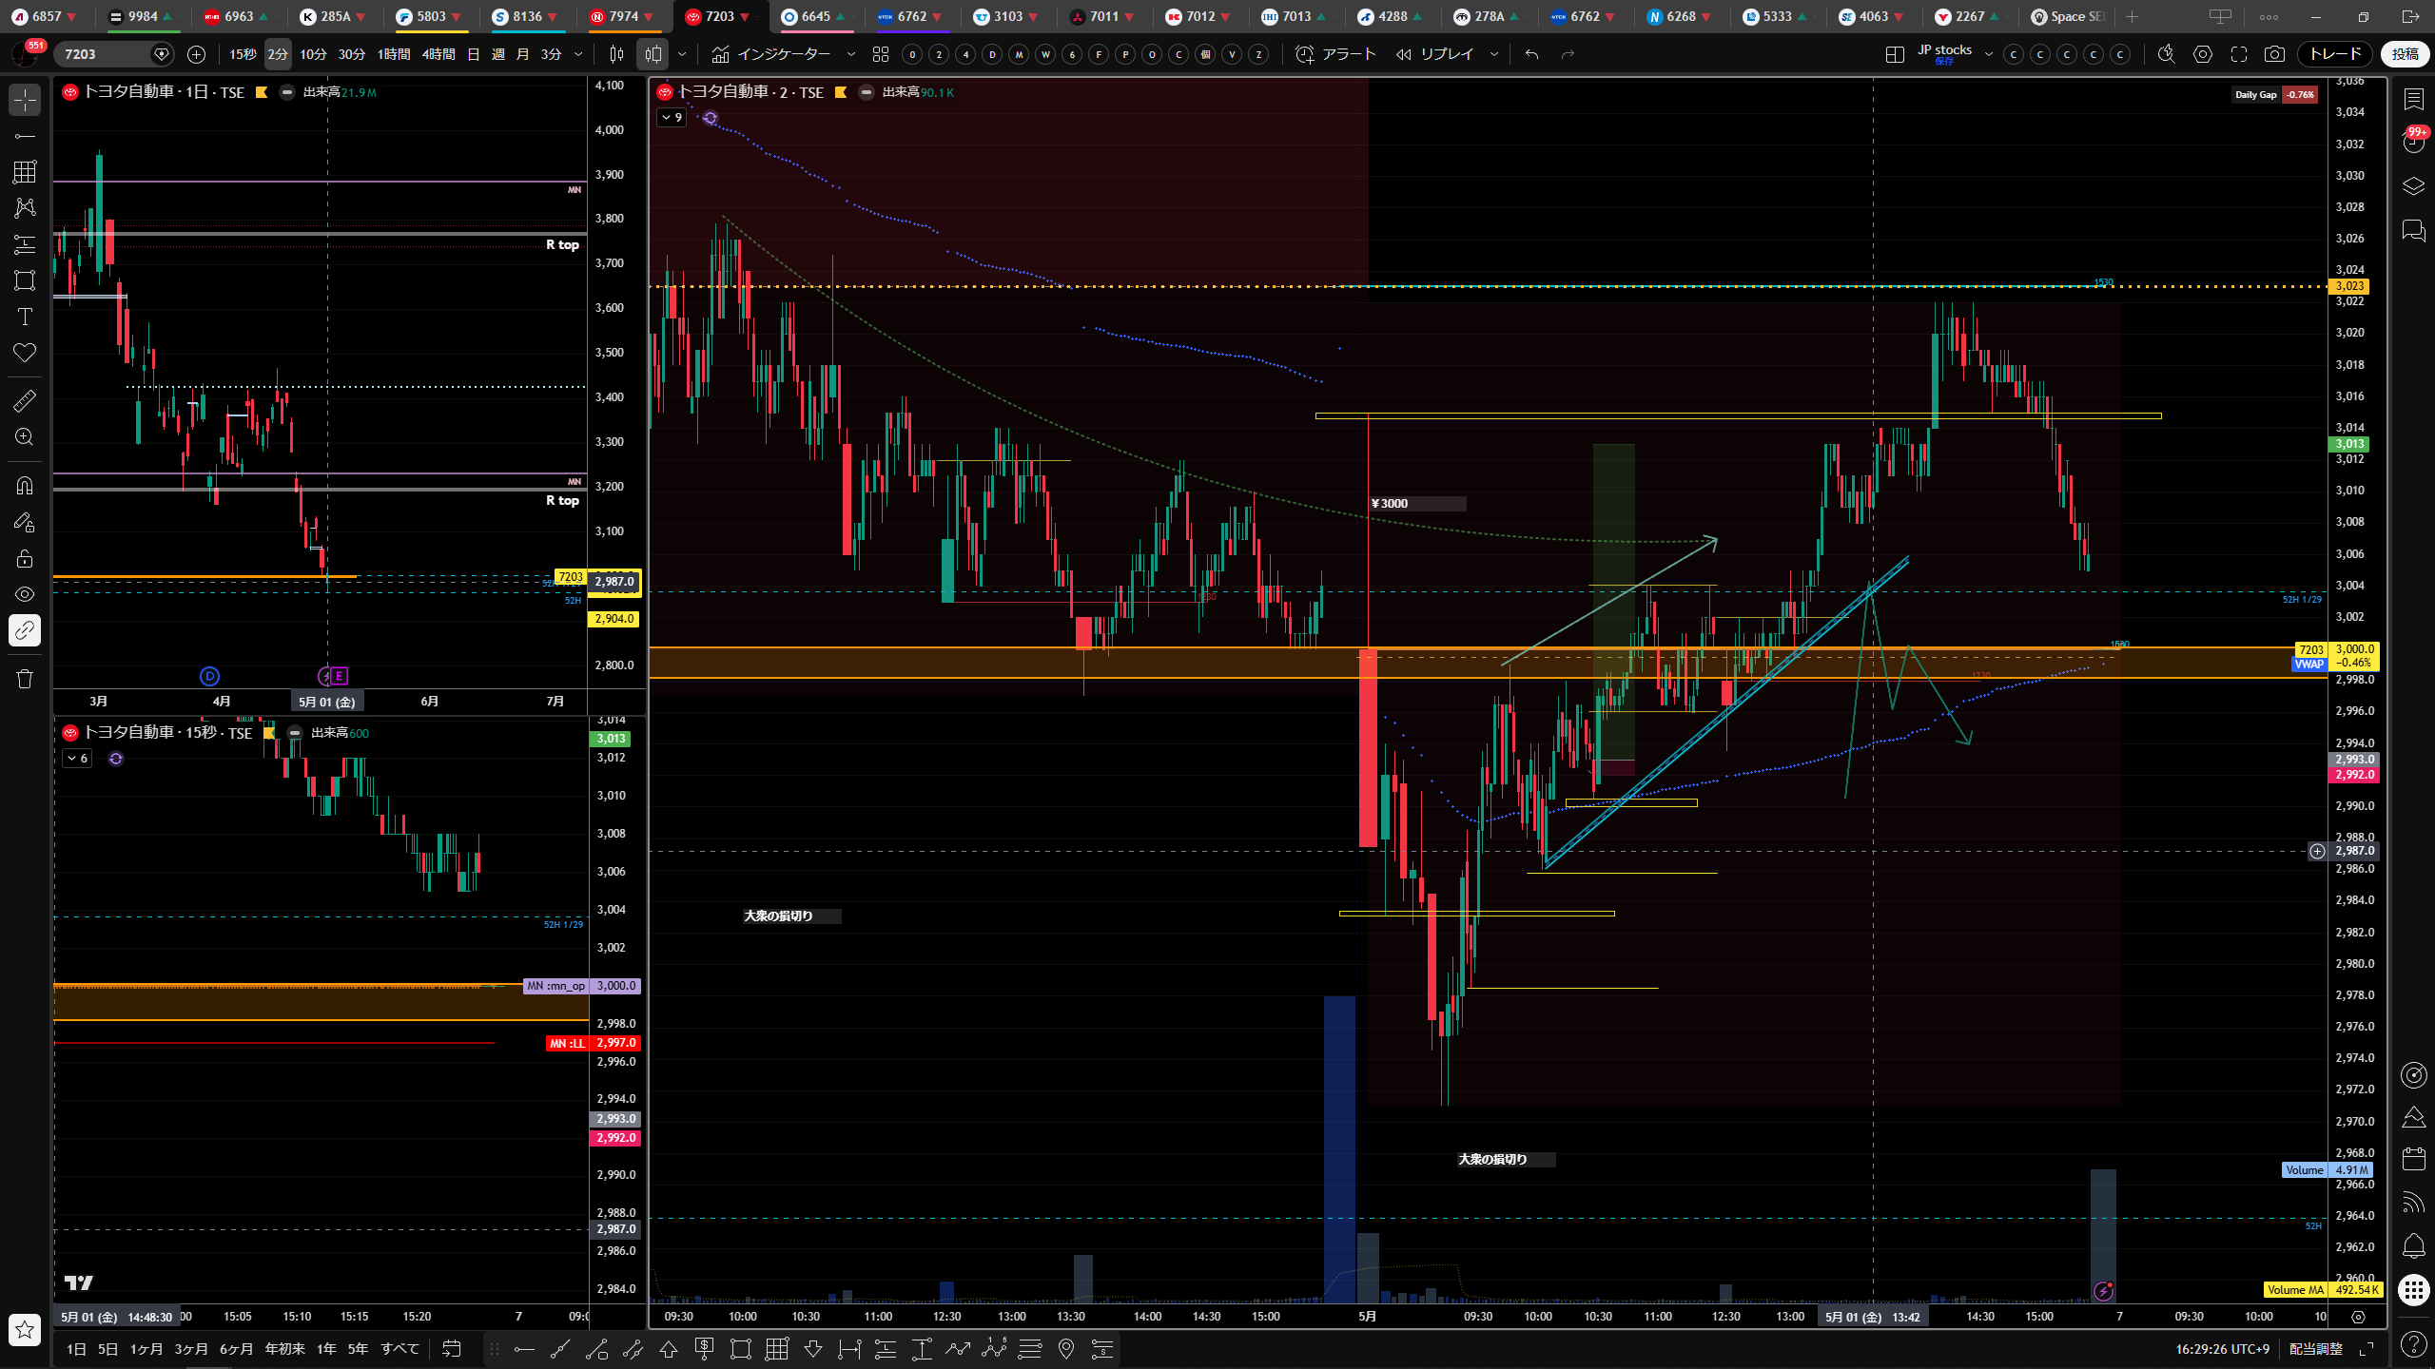Click the トレード button
Screen dimensions: 2435x1369
click(x=2334, y=54)
